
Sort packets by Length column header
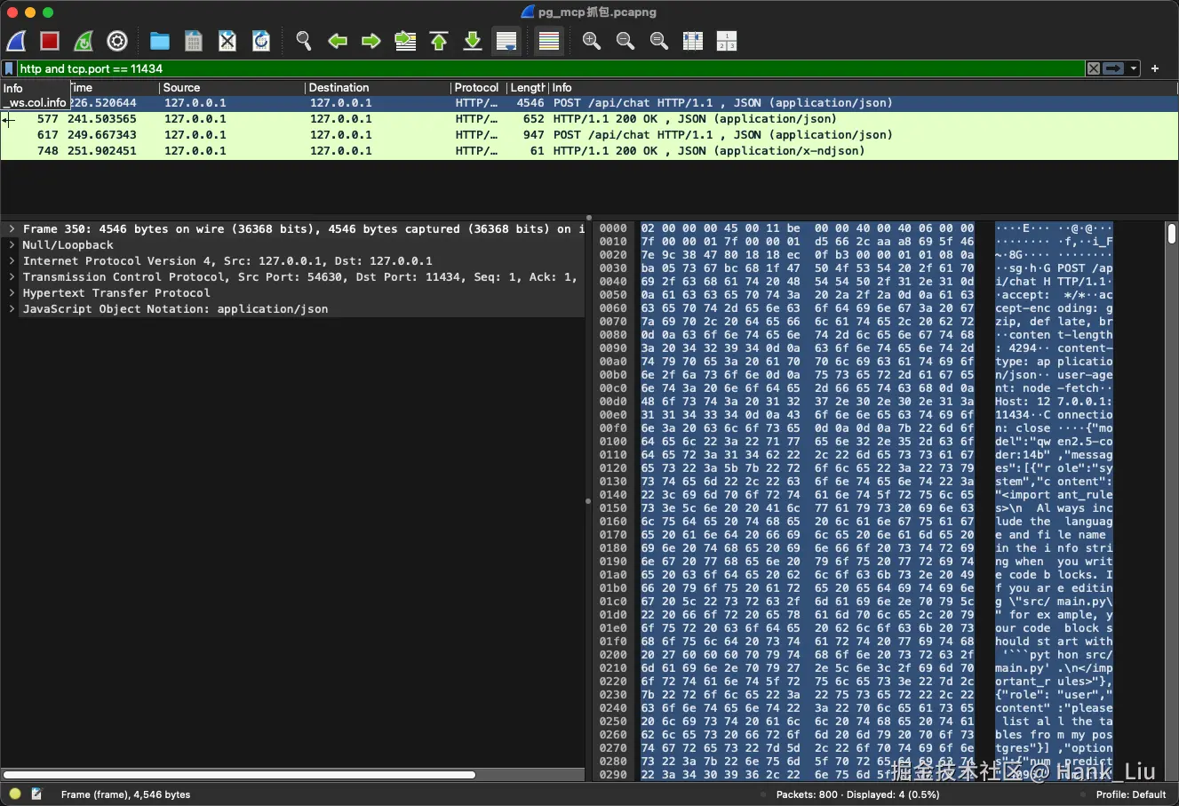[x=527, y=88]
